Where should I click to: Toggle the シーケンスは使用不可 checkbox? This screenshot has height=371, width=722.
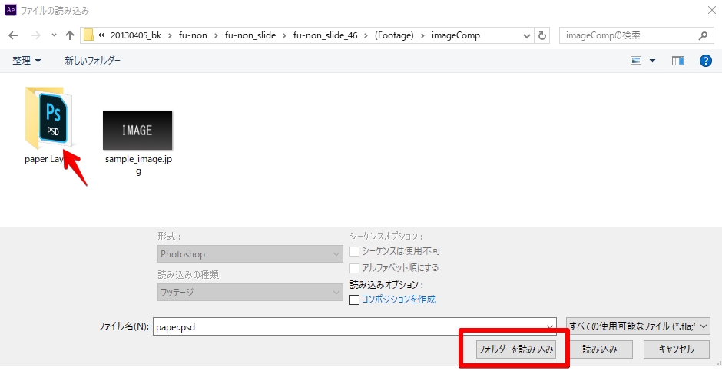point(354,251)
